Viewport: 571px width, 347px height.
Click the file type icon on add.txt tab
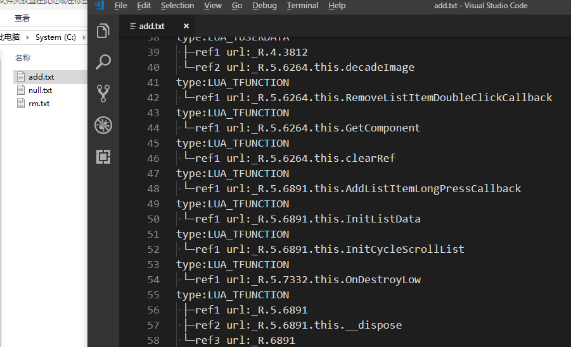point(133,26)
